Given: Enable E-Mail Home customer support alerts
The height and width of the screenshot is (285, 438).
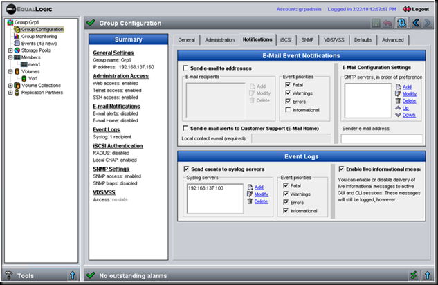Looking at the screenshot, I should coord(185,128).
